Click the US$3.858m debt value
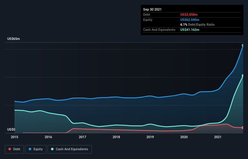 [189, 15]
